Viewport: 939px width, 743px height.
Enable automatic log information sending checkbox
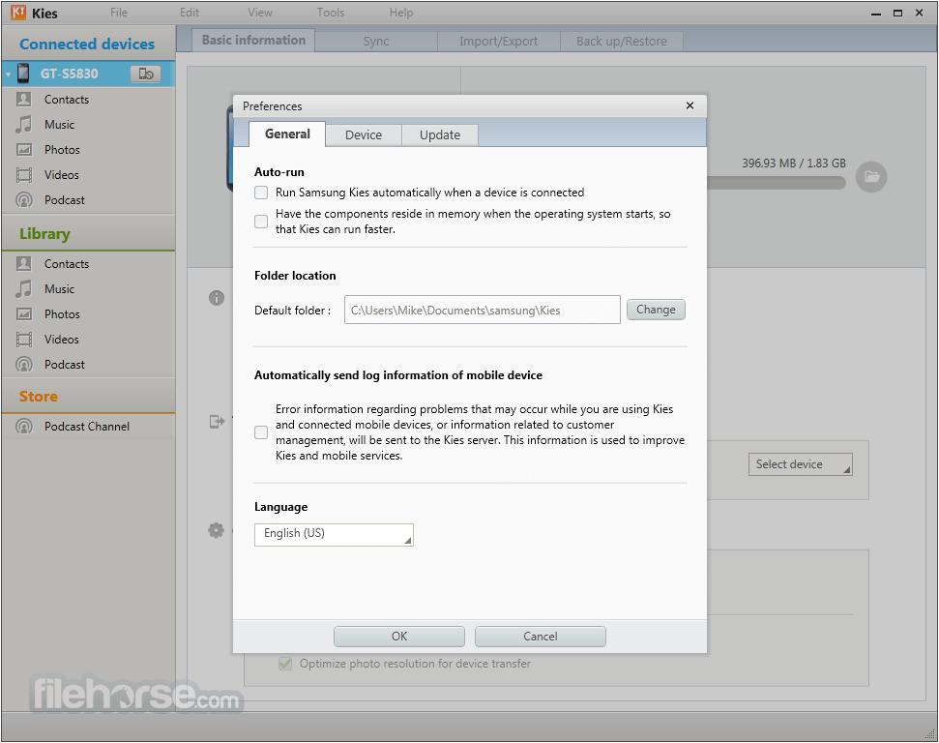tap(261, 432)
